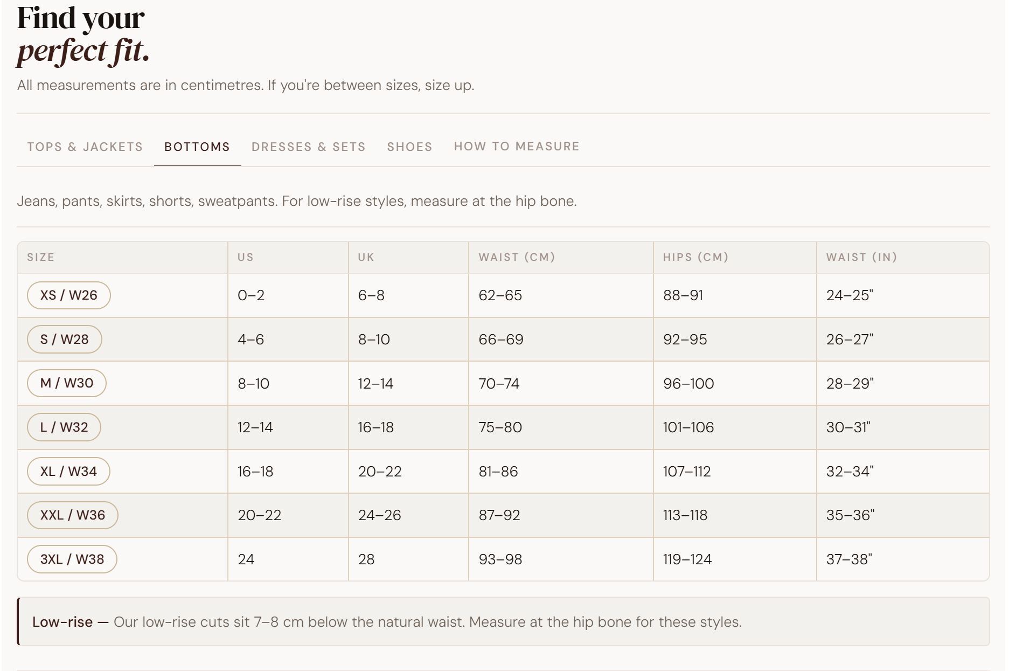Screen dimensions: 1009x671
Task: Click the UK column header
Action: pyautogui.click(x=366, y=257)
